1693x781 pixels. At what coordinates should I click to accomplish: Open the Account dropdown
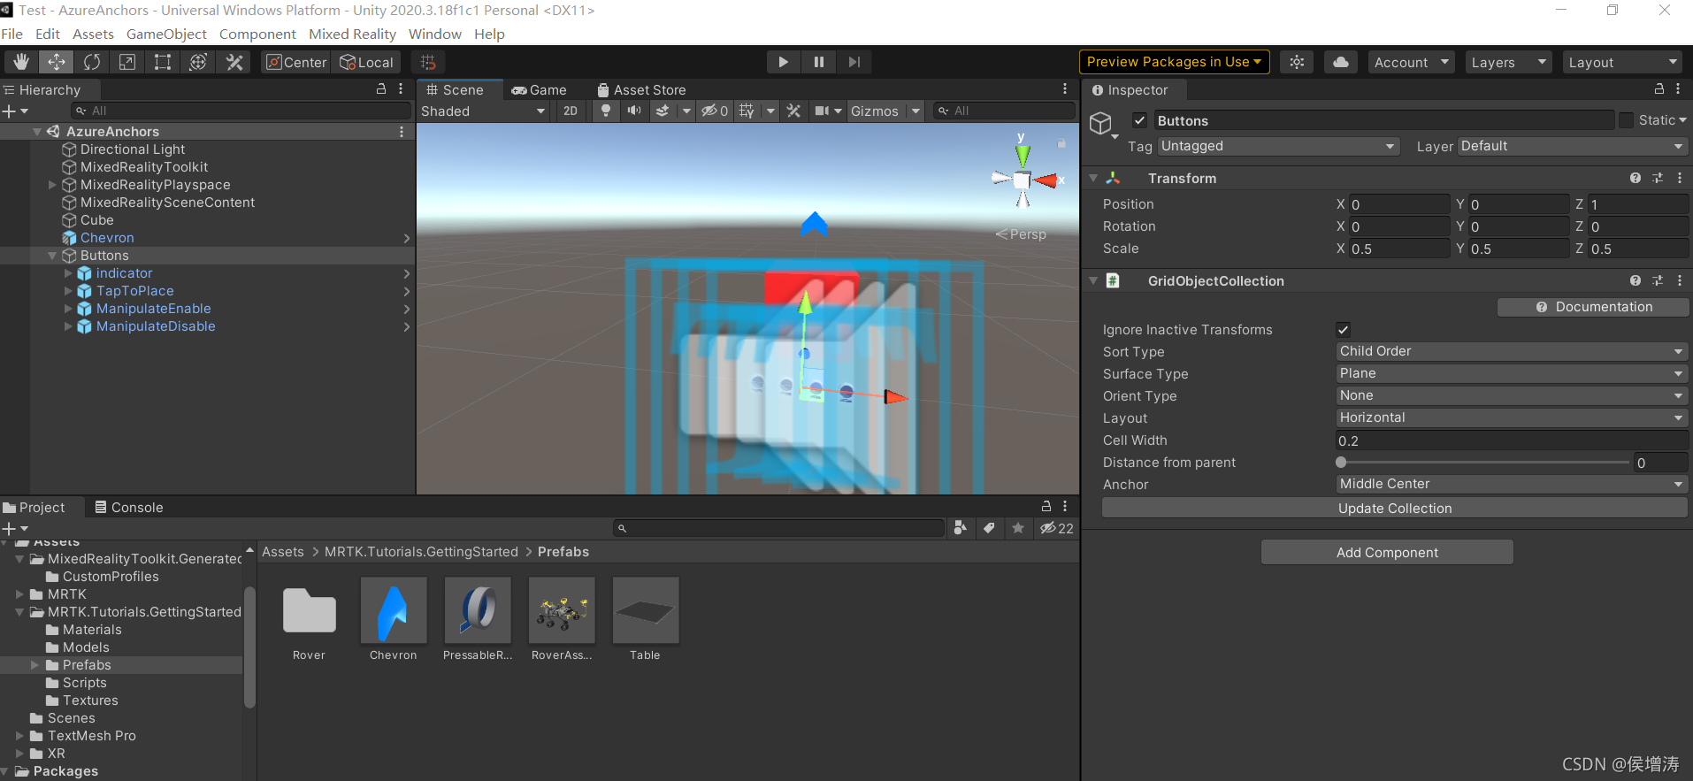tap(1411, 62)
